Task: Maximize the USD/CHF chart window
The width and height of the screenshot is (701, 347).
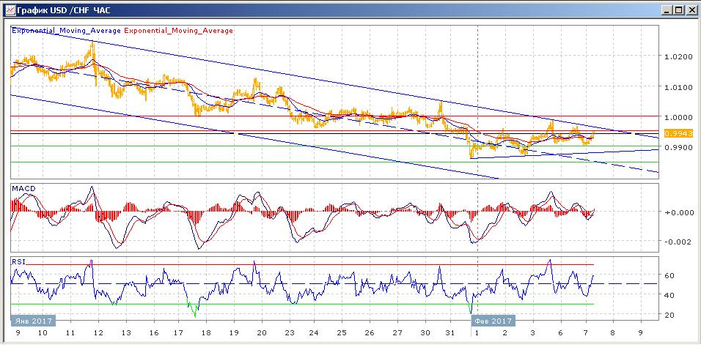Action: (678, 10)
